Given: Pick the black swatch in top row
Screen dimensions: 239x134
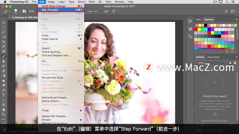Looking at the screenshot, I should (206, 25).
